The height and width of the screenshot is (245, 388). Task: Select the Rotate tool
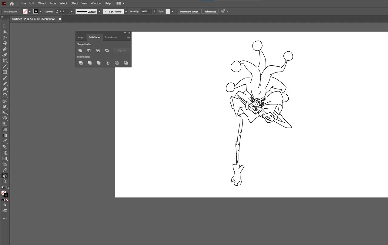click(5, 95)
